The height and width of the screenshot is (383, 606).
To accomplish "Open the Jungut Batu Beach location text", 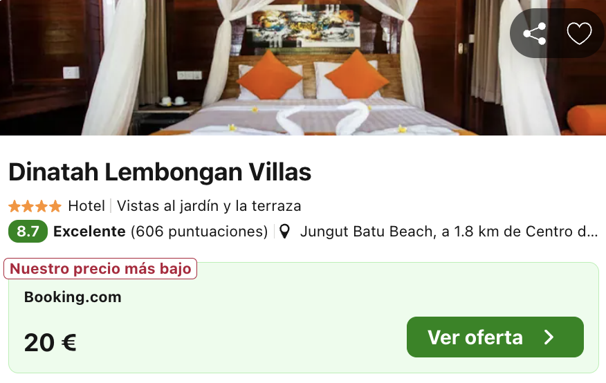I will (x=449, y=232).
